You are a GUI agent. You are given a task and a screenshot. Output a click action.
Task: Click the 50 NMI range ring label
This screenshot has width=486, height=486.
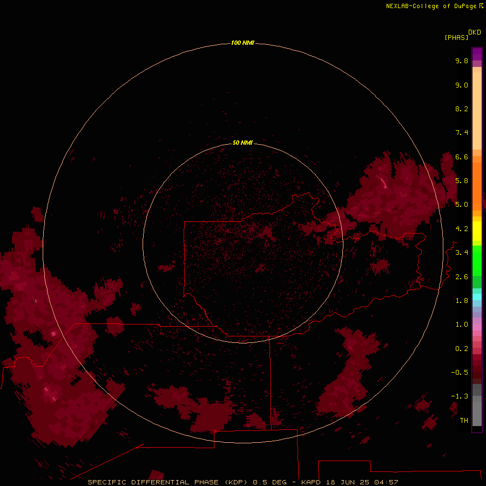[242, 143]
